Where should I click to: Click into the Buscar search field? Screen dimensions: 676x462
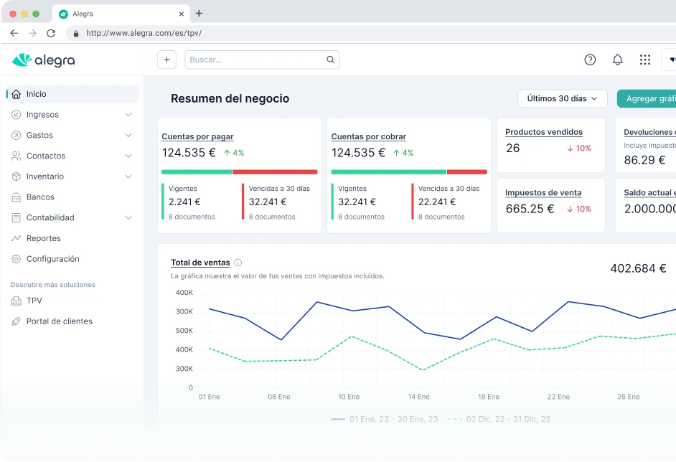point(255,60)
